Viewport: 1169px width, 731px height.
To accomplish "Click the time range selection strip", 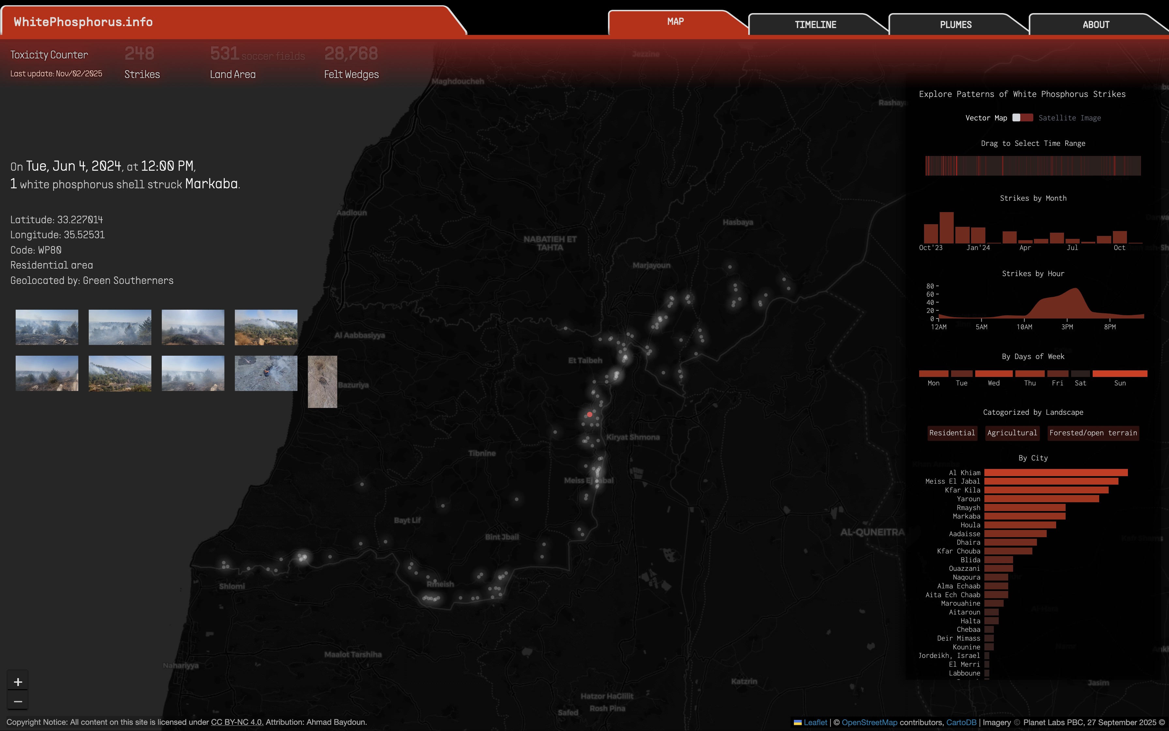I will click(1033, 166).
